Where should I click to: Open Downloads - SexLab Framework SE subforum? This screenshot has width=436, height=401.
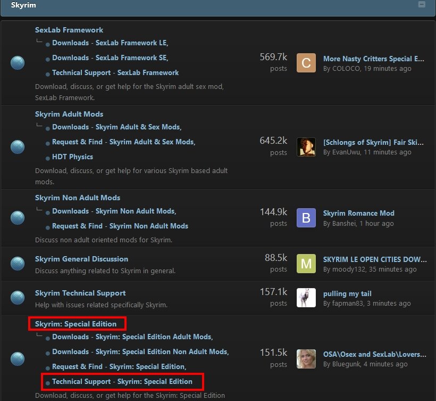coord(110,58)
